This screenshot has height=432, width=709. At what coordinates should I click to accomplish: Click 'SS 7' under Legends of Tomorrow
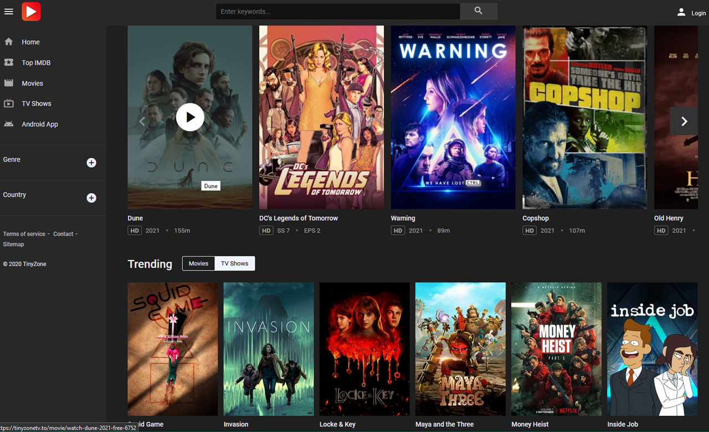(x=284, y=231)
